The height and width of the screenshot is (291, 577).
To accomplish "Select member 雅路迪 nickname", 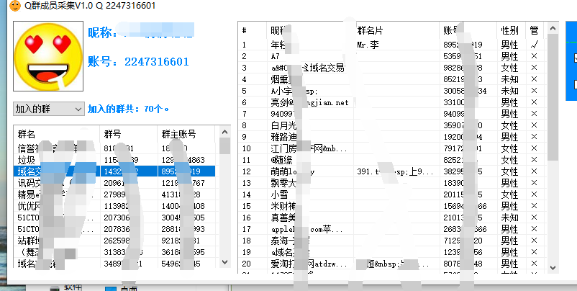I will pos(283,137).
